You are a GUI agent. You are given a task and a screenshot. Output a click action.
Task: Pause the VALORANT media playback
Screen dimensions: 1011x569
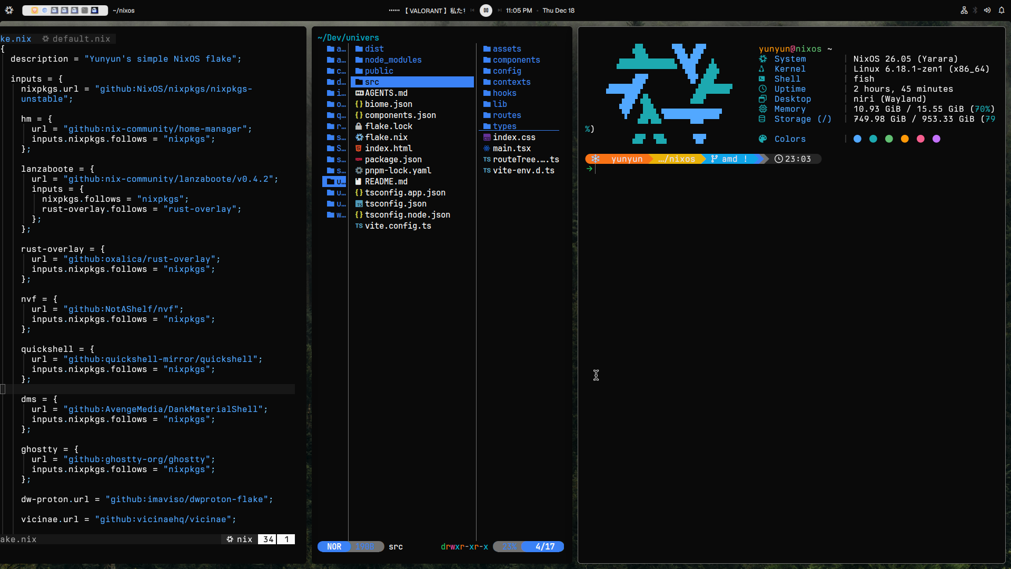(485, 11)
